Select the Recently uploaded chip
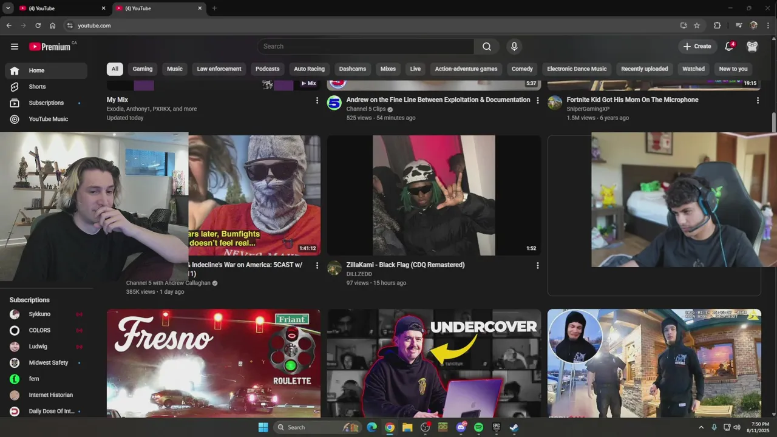The width and height of the screenshot is (777, 437). coord(645,69)
